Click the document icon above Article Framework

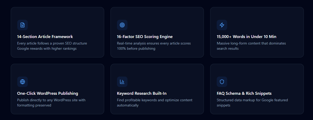[x=22, y=25]
